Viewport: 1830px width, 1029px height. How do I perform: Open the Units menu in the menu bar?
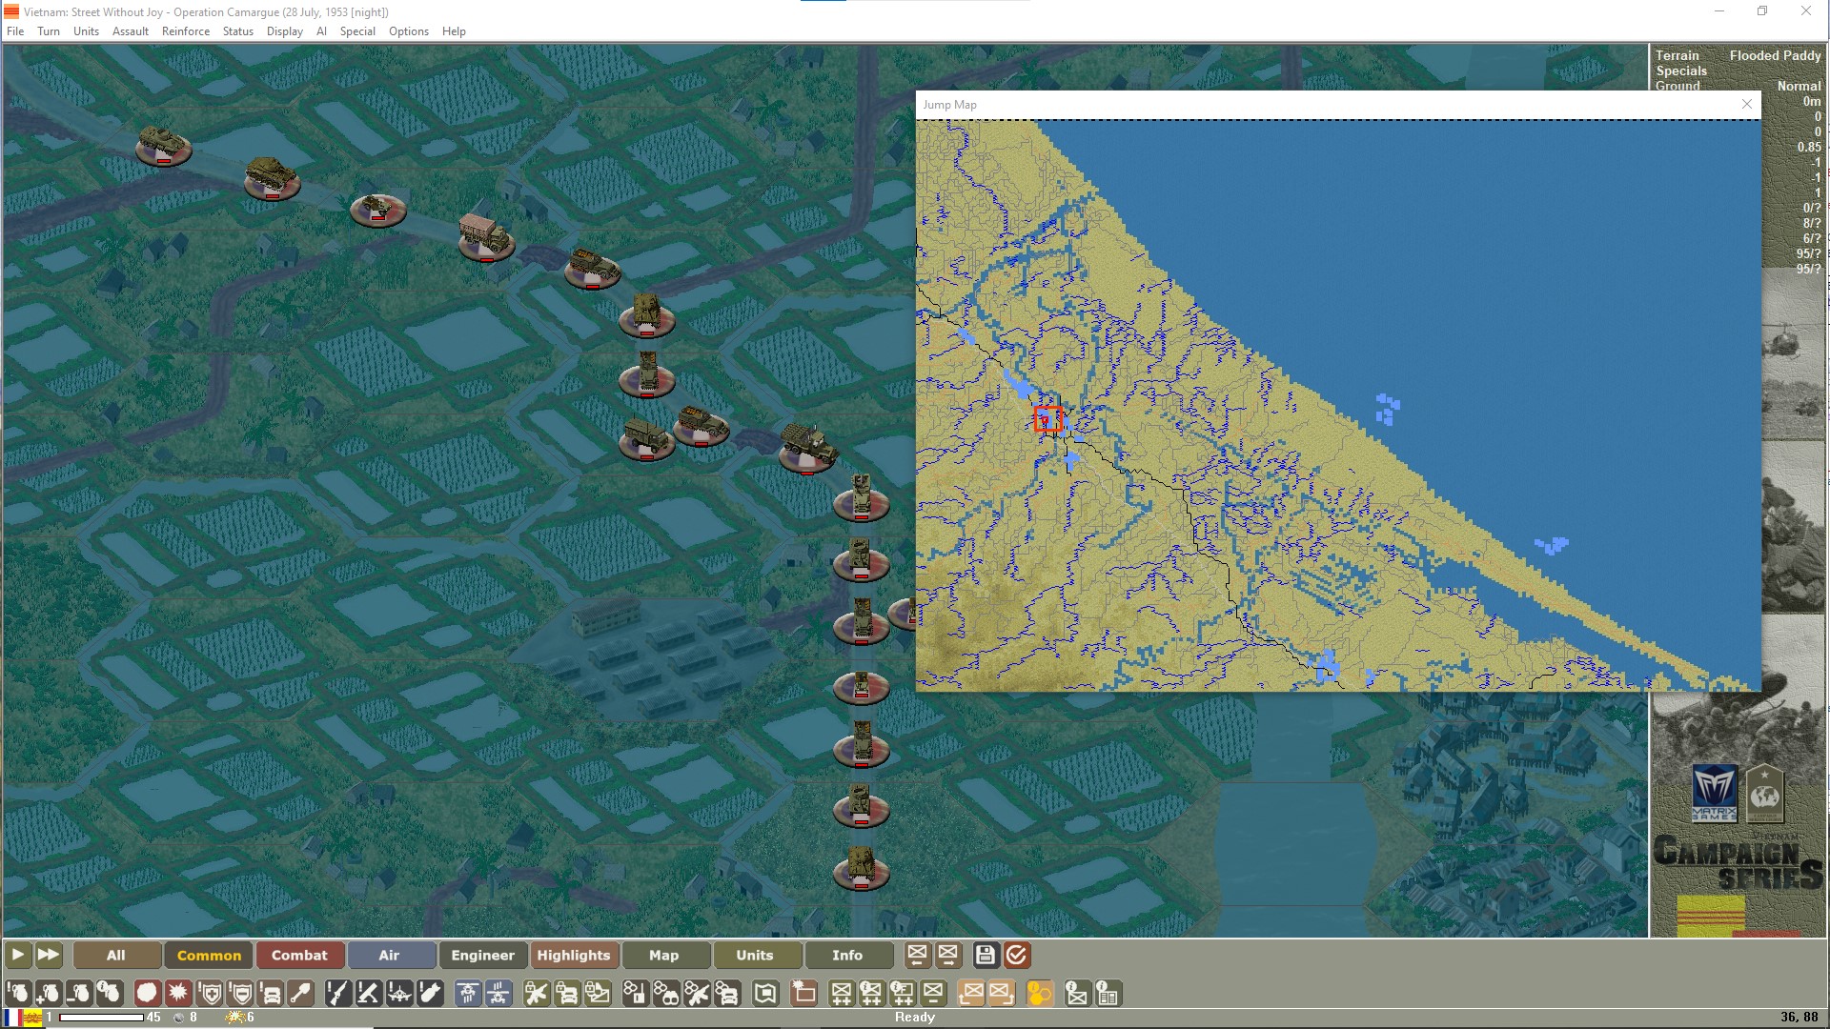click(x=86, y=31)
